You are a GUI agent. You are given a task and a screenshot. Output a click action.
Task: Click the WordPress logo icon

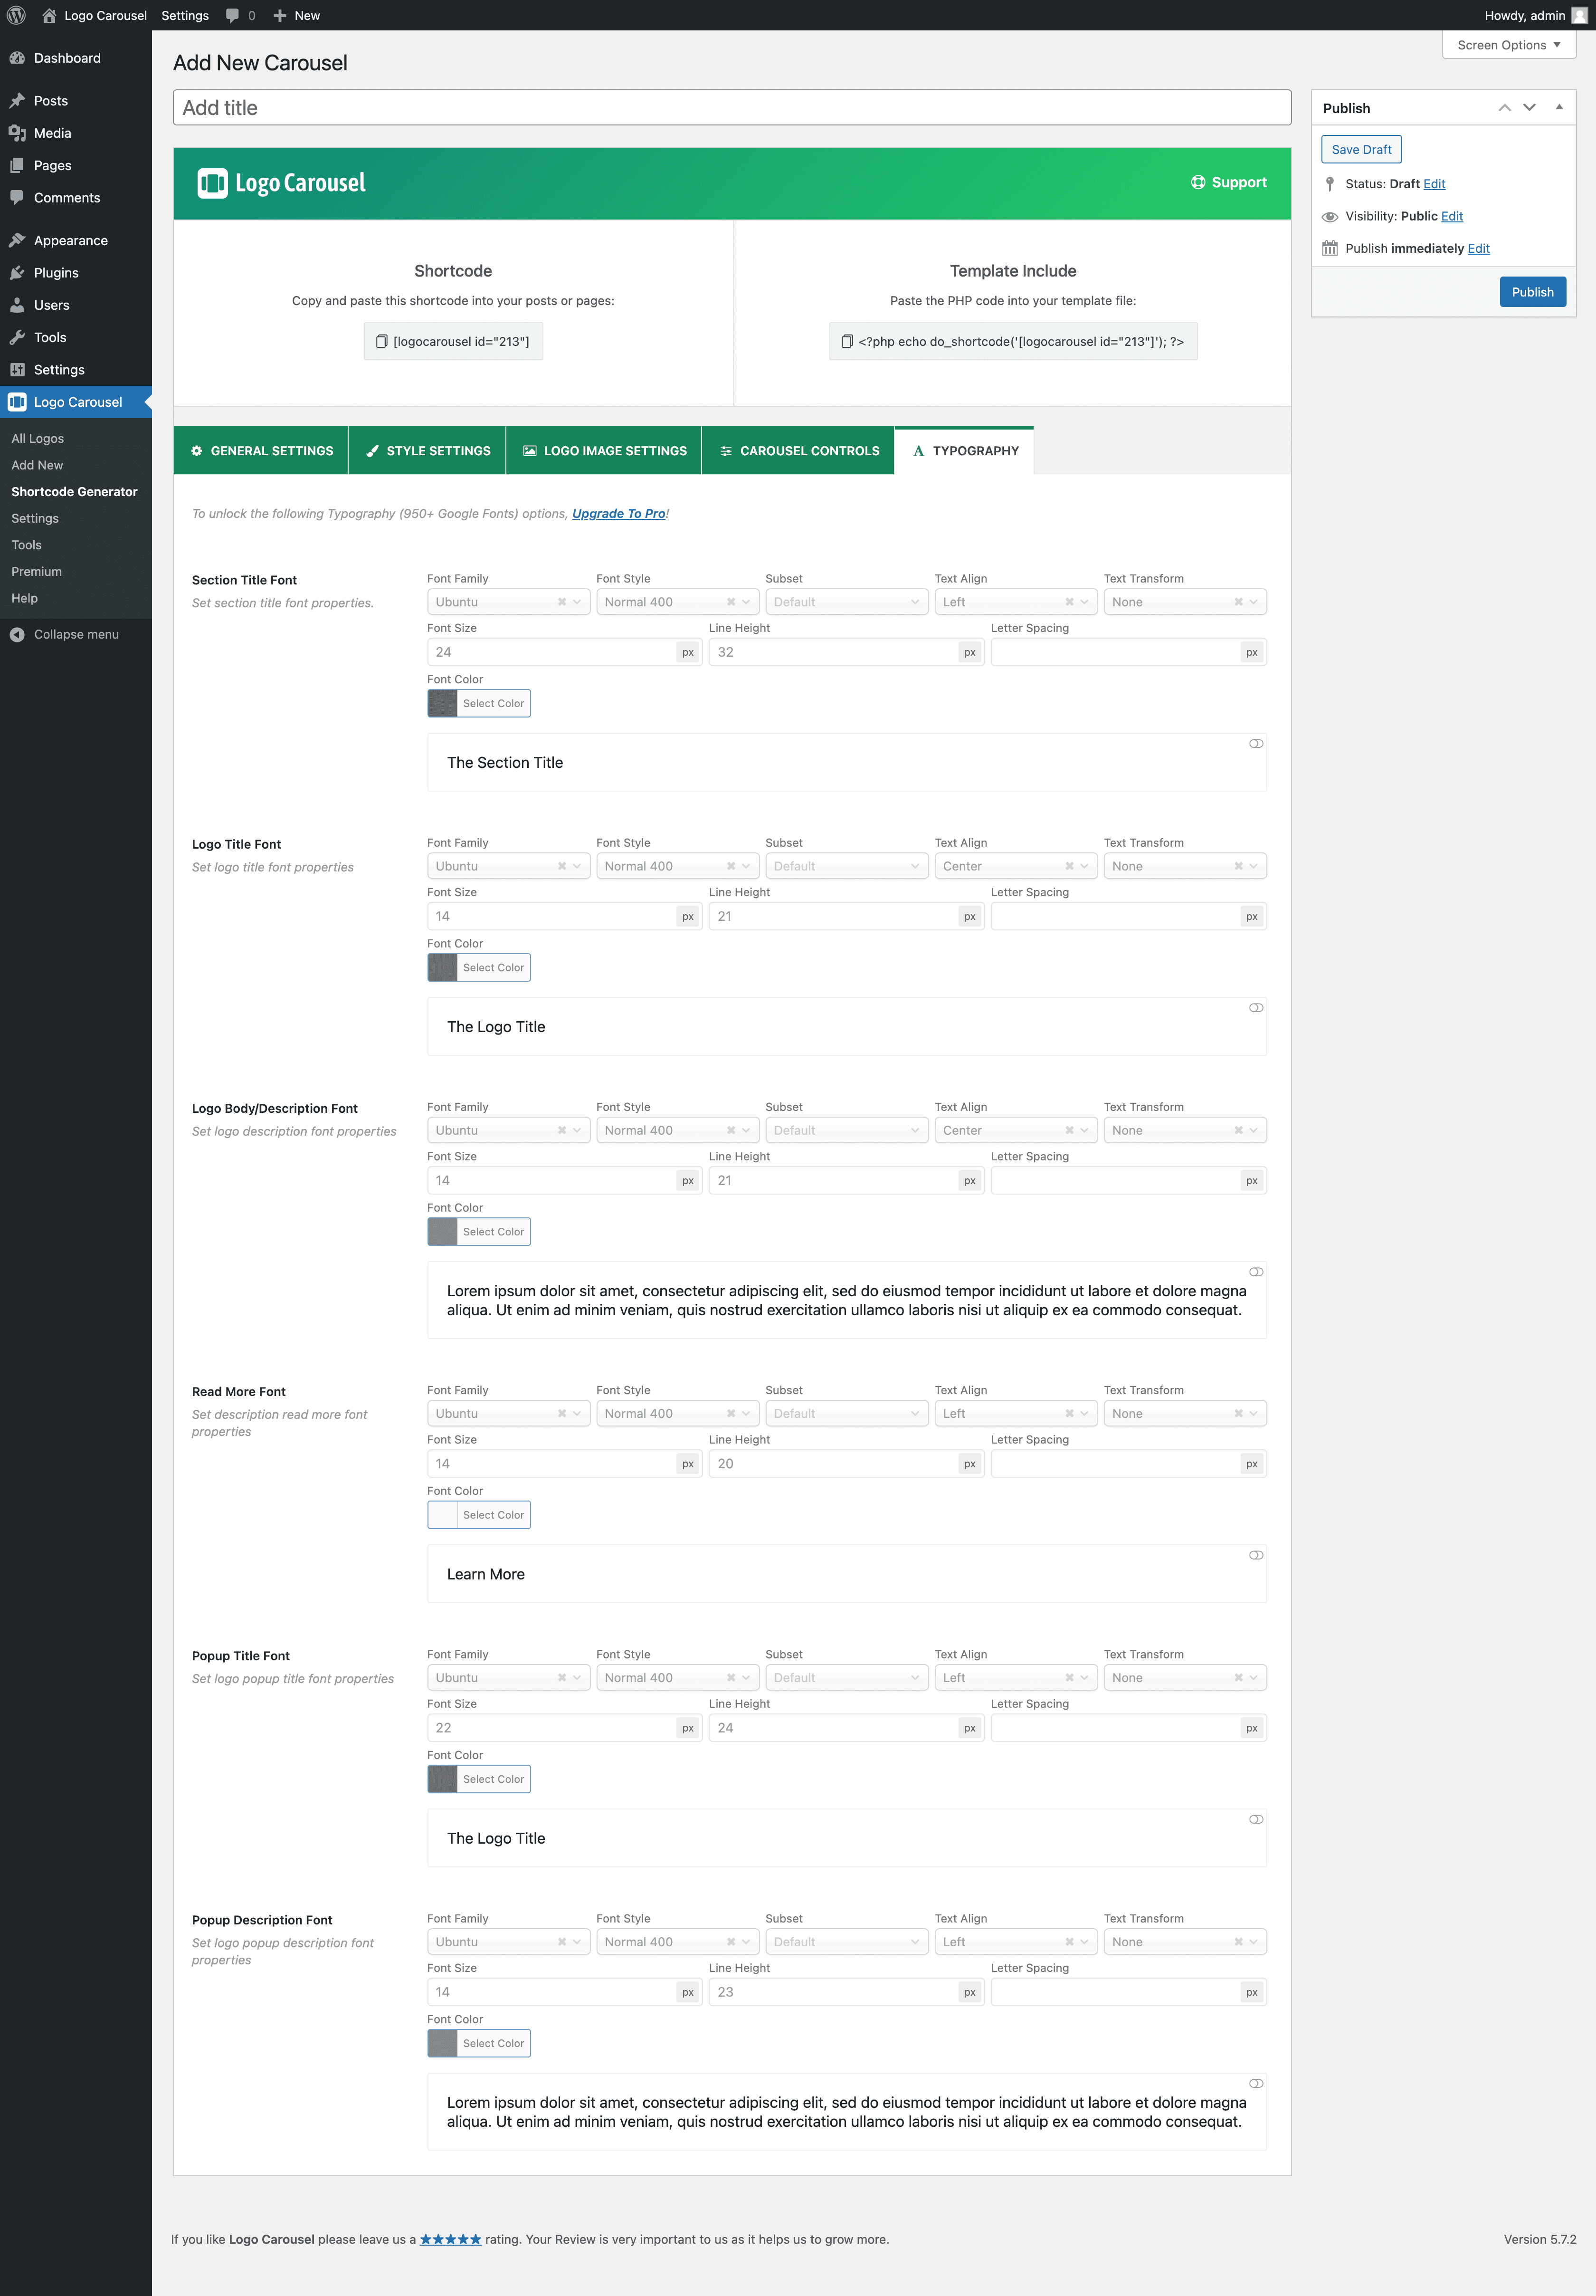click(x=16, y=15)
